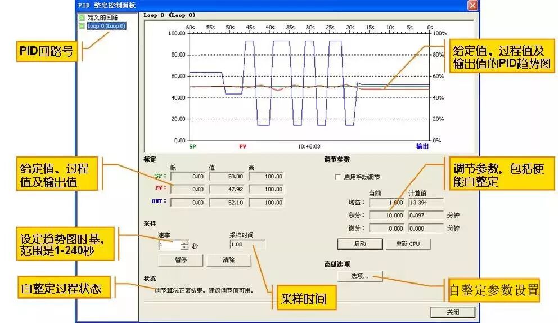Click the OUT value field 52.10
Image resolution: width=558 pixels, height=323 pixels.
pyautogui.click(x=227, y=203)
